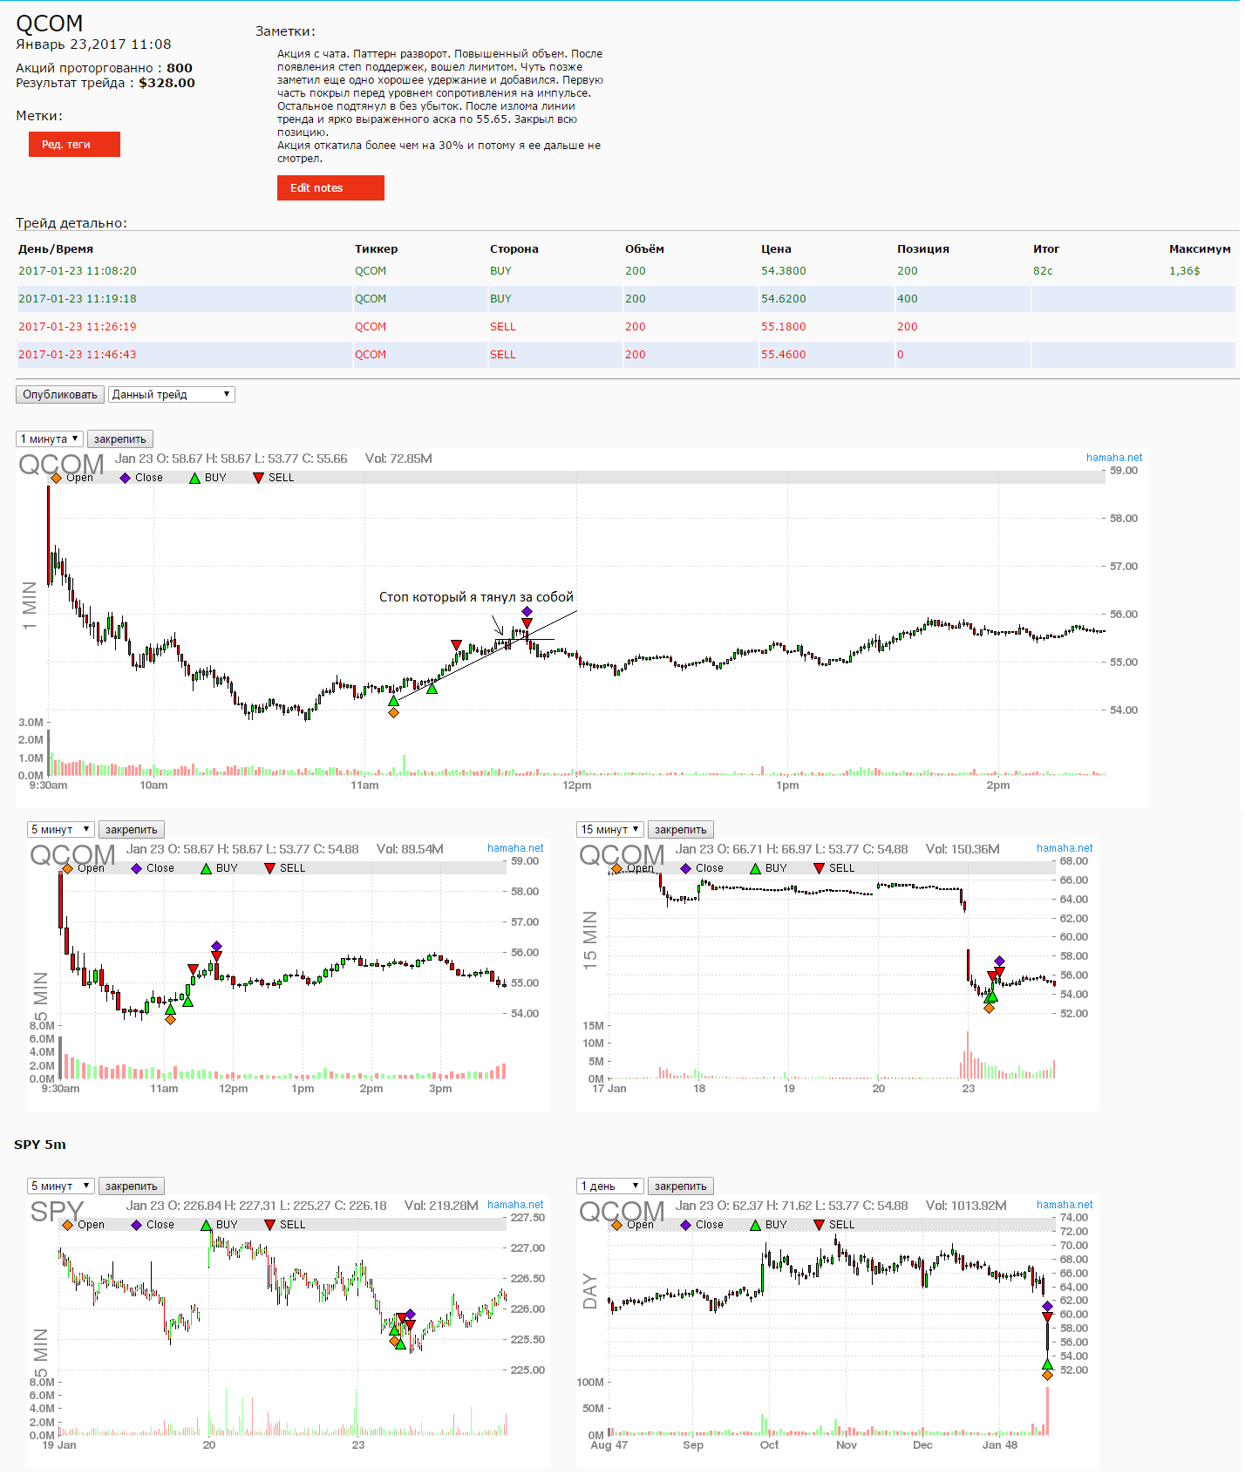
Task: Open the '15 минут' timeframe dropdown
Action: (x=610, y=830)
